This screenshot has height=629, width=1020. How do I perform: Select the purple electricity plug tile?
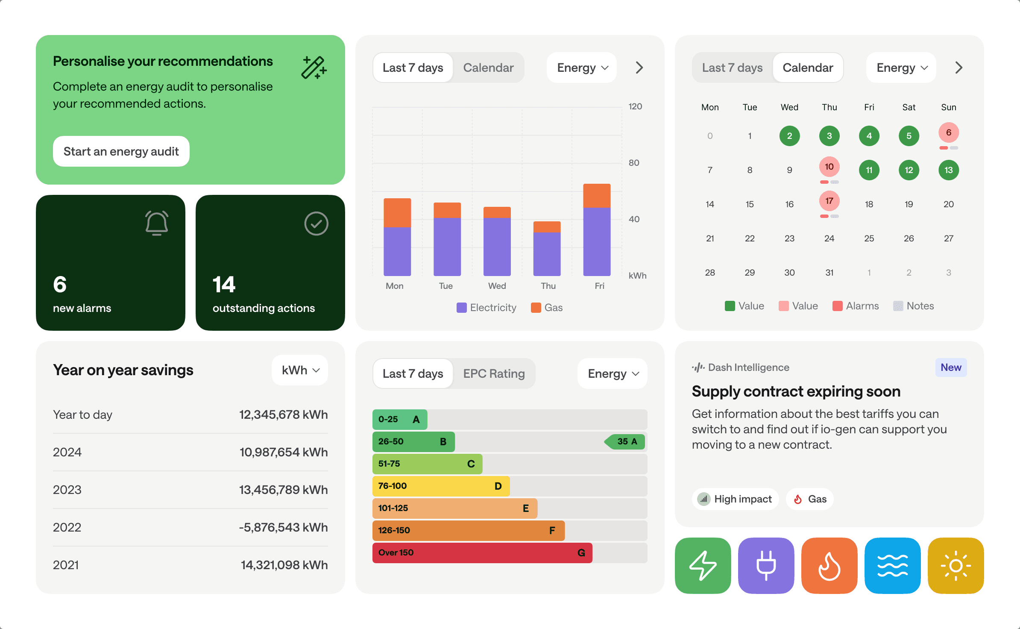766,565
